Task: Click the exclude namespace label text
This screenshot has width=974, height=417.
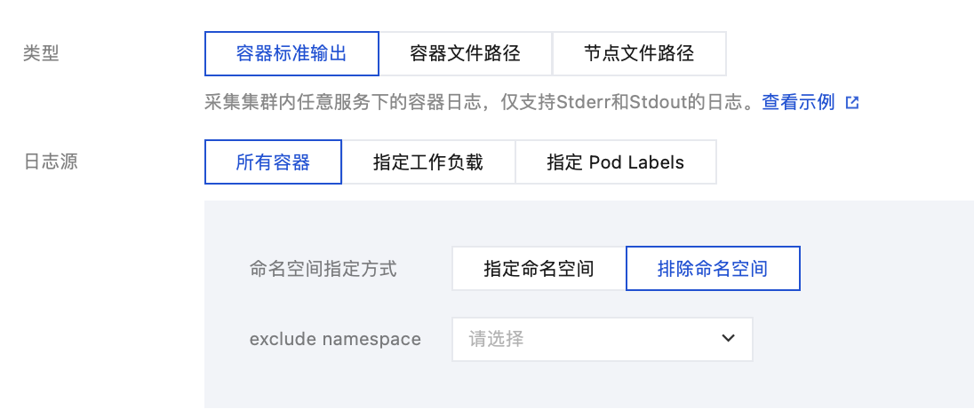Action: click(335, 339)
